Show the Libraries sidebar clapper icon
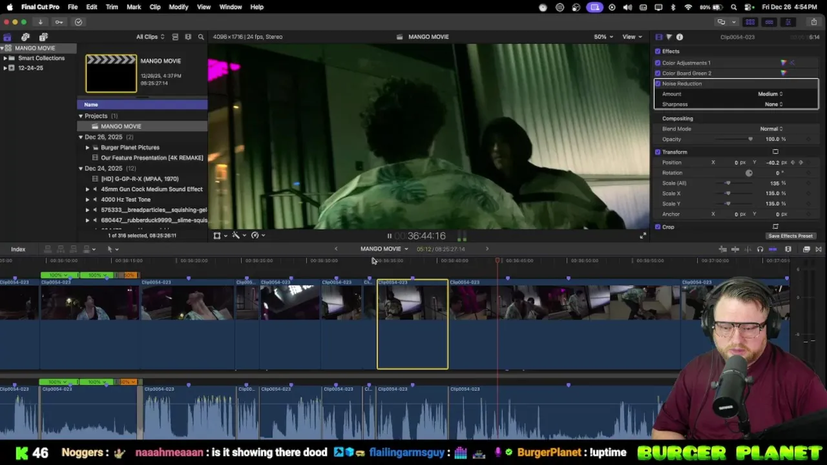The width and height of the screenshot is (827, 465). pos(7,37)
